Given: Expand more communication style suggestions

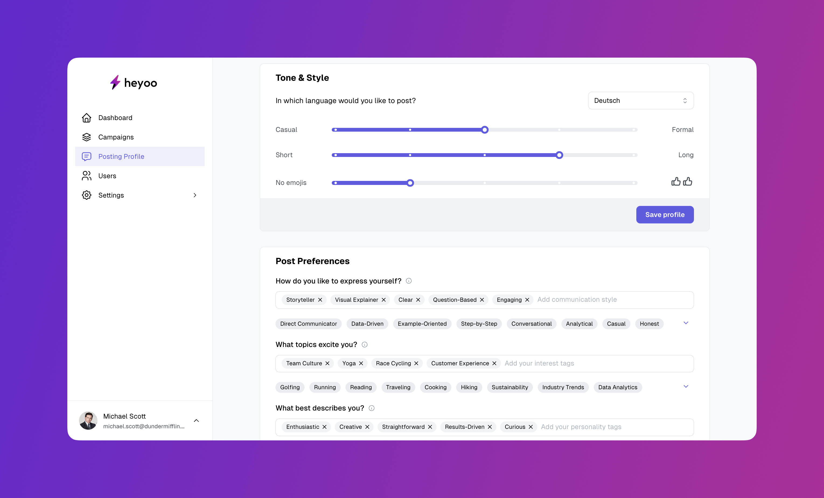Looking at the screenshot, I should 686,323.
